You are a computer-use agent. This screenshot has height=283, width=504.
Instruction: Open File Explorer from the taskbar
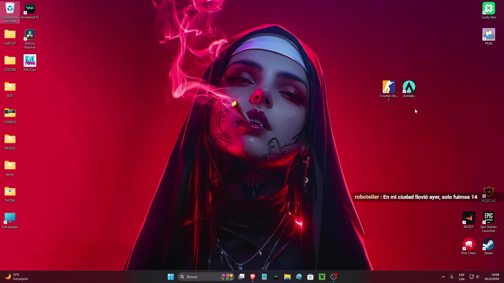(287, 277)
